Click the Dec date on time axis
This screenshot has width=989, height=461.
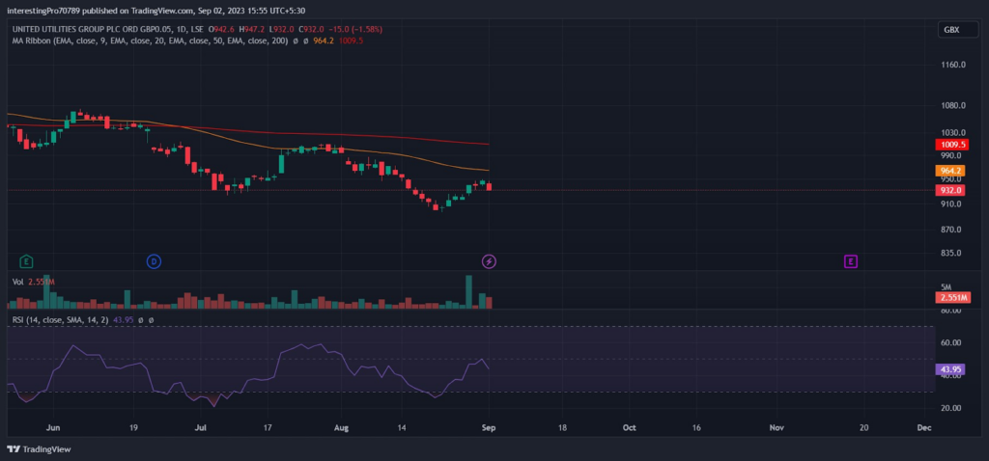click(x=924, y=427)
